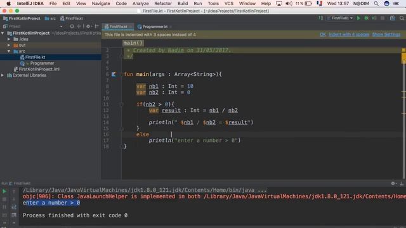
Task: Click 'Process finished with exit code 0' text
Action: [75, 215]
